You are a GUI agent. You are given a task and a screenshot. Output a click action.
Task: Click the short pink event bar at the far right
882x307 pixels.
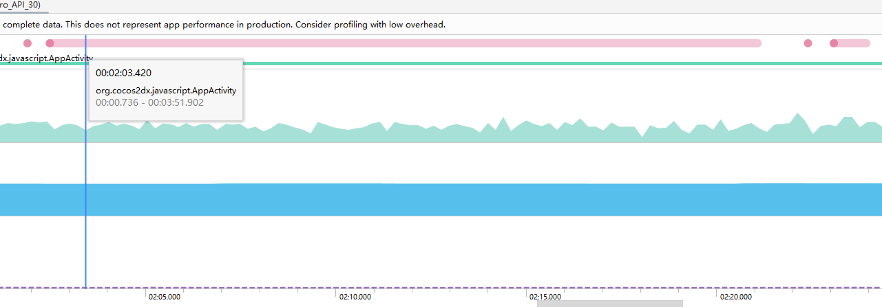[850, 43]
